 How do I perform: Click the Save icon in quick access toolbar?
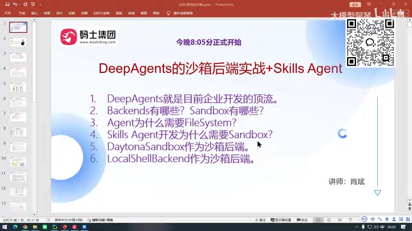(x=7, y=4)
